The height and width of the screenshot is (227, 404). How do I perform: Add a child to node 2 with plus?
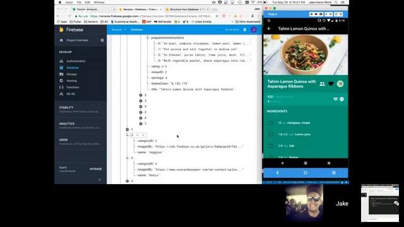click(x=138, y=135)
